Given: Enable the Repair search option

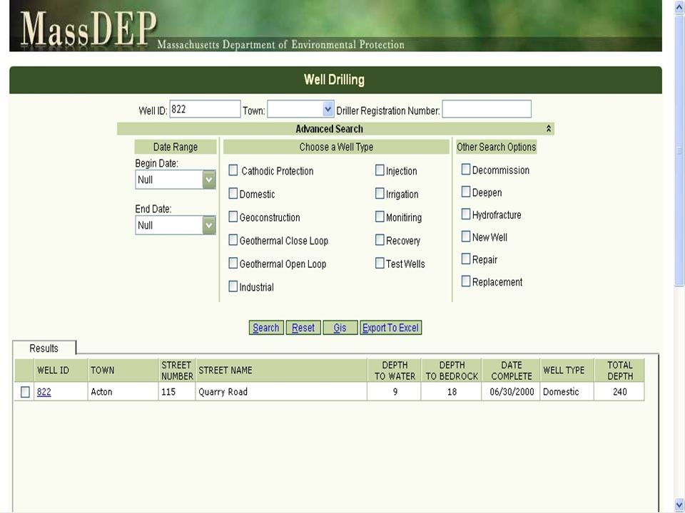Looking at the screenshot, I should pos(466,259).
